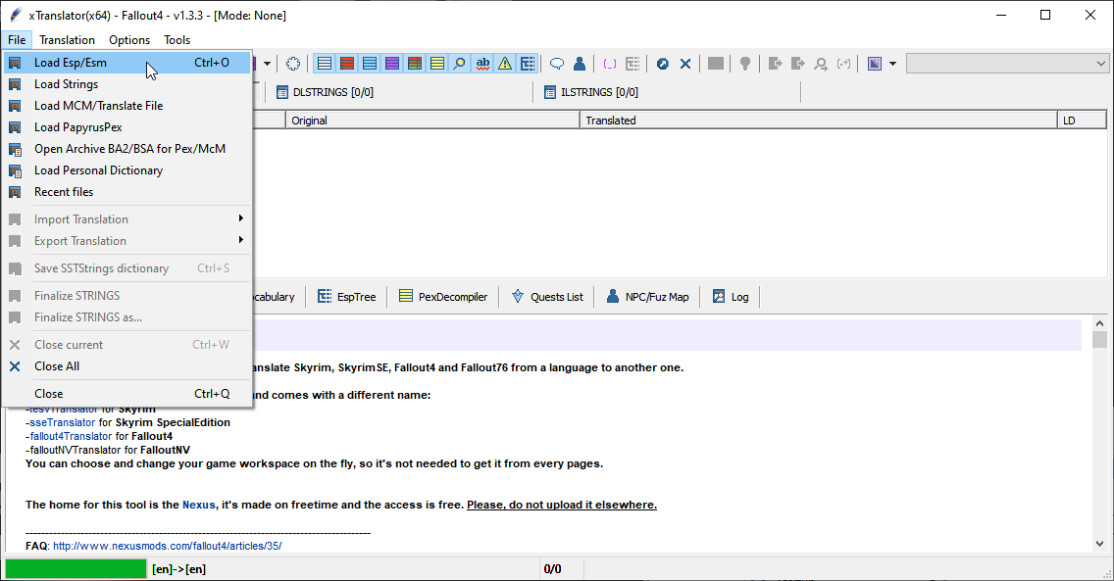Viewport: 1114px width, 581px height.
Task: Toggle white list filter toolbar icon
Action: tap(325, 64)
